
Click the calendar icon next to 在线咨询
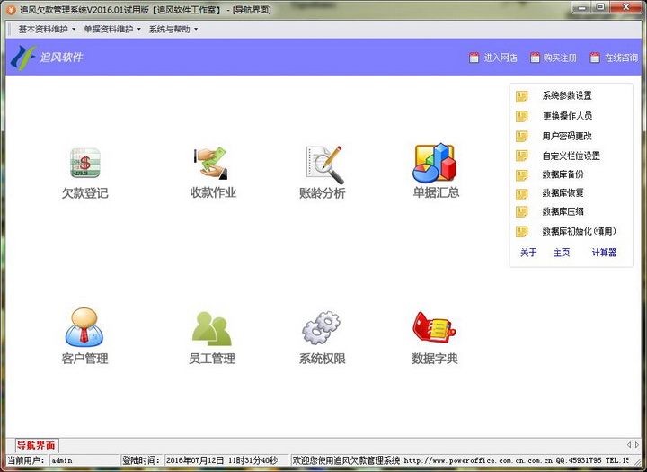(595, 58)
